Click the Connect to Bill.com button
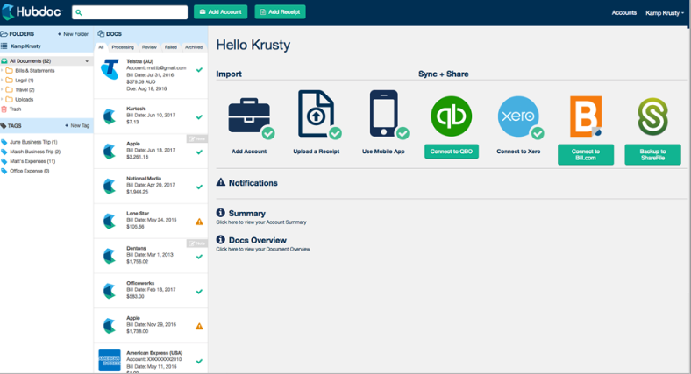 [586, 154]
